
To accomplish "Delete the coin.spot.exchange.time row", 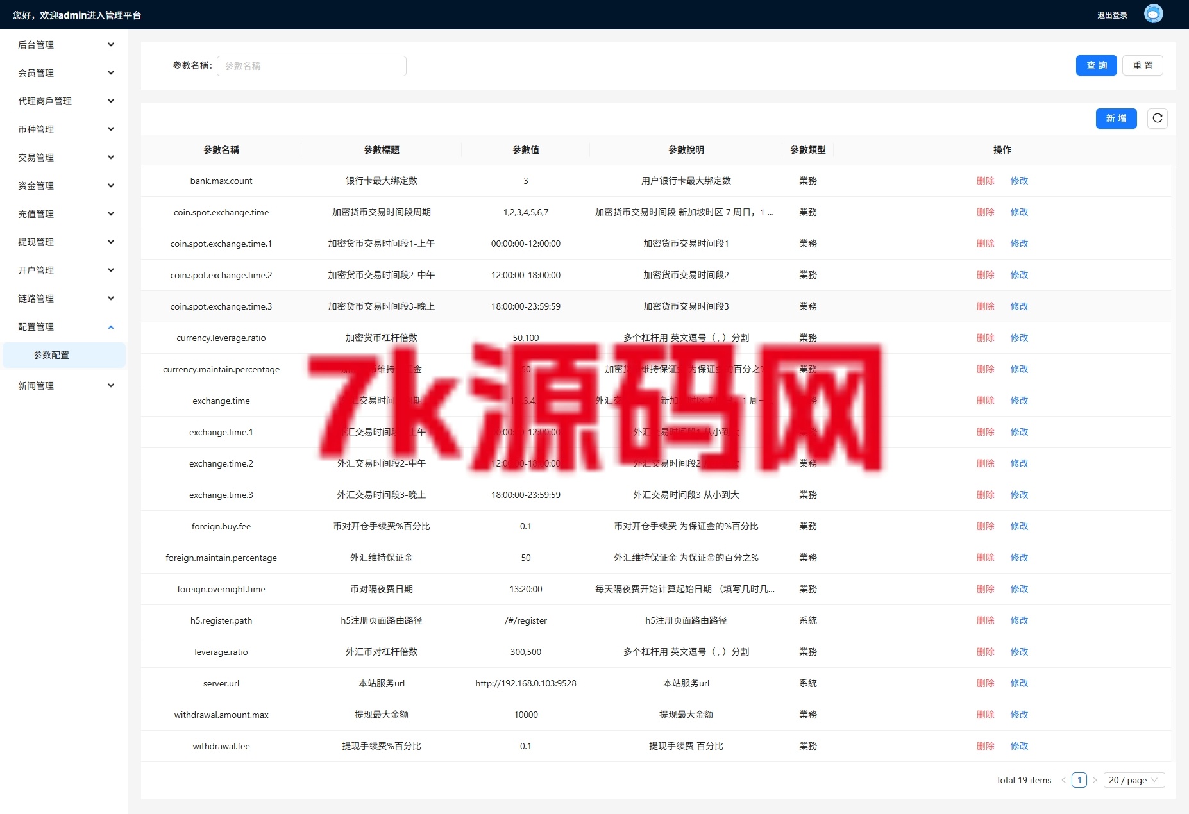I will (x=985, y=212).
